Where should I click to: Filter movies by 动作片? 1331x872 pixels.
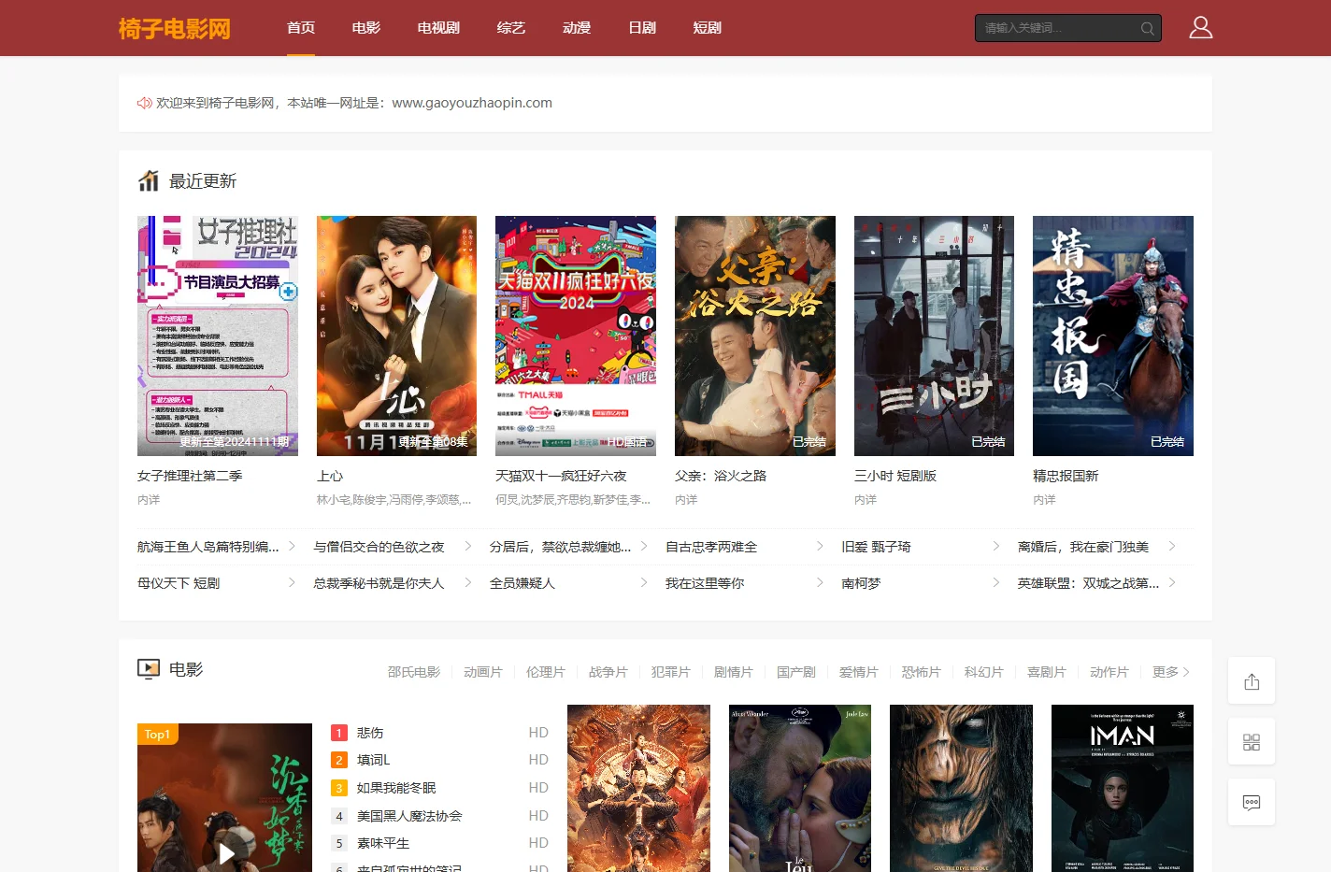pos(1109,672)
